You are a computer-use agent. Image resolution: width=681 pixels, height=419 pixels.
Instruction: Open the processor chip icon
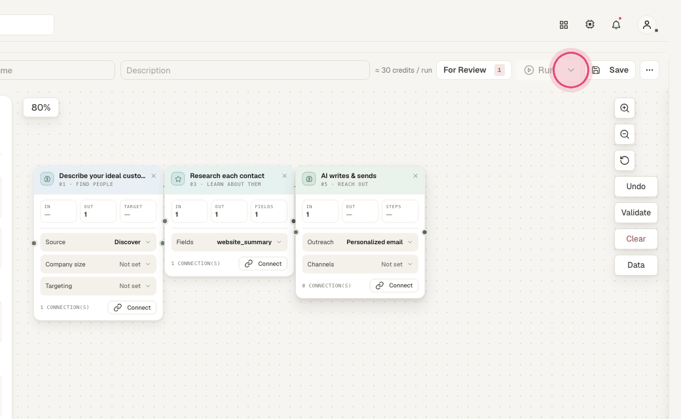click(590, 25)
